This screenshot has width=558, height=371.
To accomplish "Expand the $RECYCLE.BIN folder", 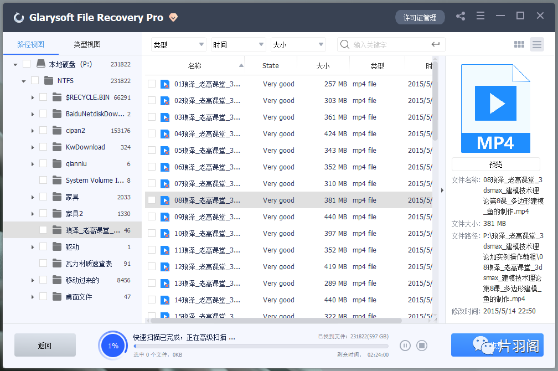I will click(32, 97).
